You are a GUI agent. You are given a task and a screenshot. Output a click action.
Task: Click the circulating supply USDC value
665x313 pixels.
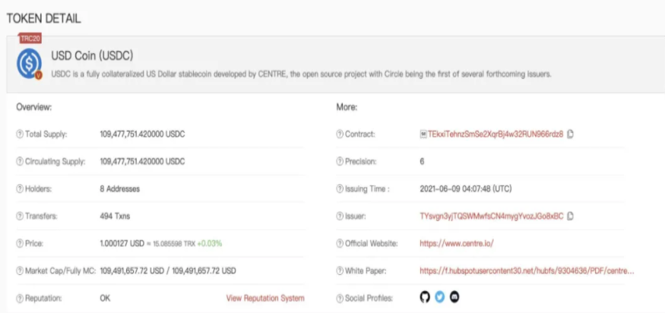143,162
